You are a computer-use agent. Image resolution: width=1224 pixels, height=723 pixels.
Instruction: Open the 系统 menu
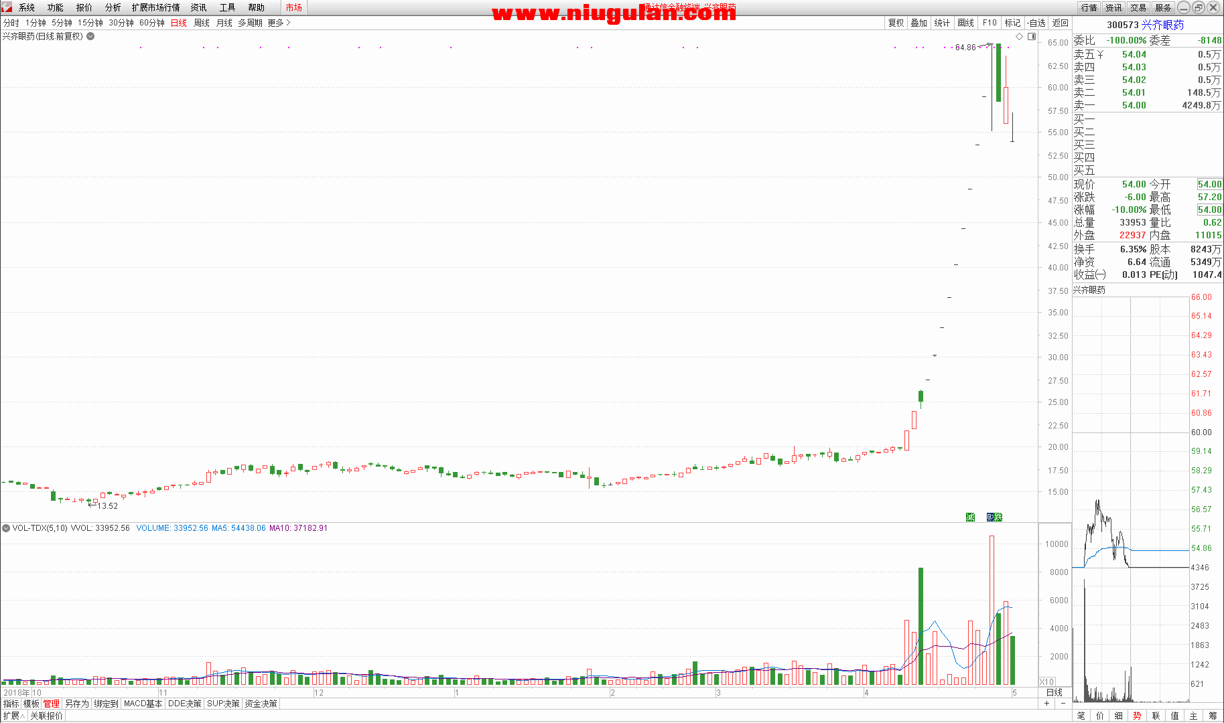[27, 7]
